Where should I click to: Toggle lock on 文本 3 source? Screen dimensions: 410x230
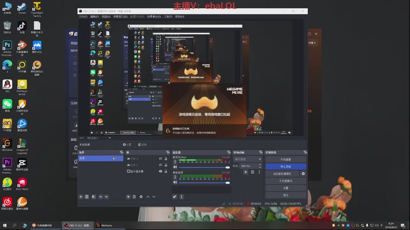(166, 158)
